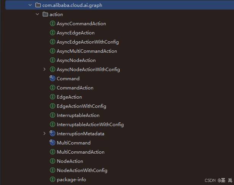Click the AsyncNodeActionWithConfig interface icon
Screen dimensions: 234x185
(x=53, y=69)
